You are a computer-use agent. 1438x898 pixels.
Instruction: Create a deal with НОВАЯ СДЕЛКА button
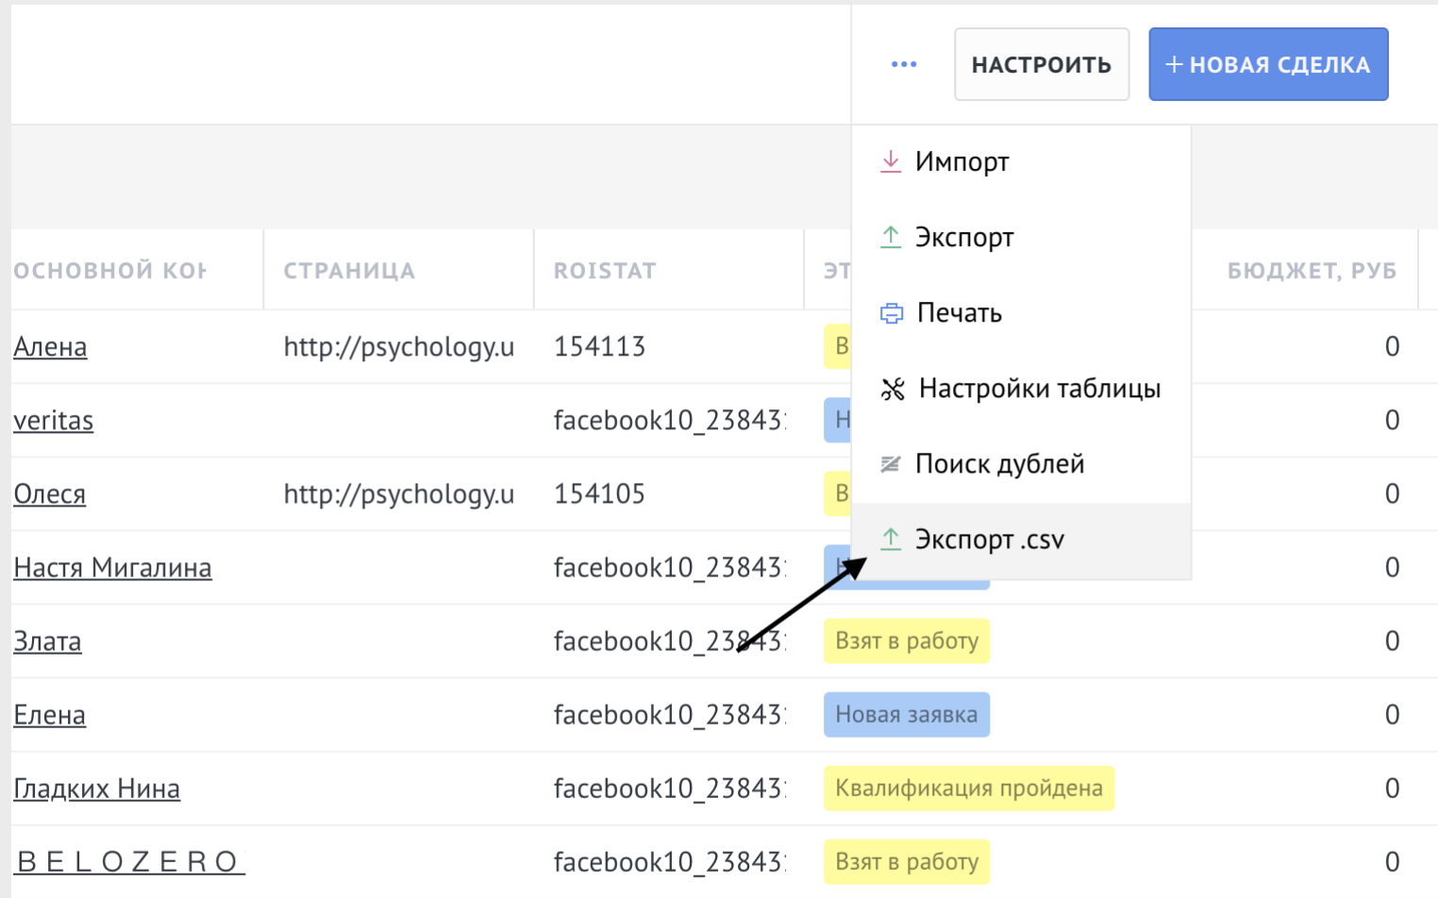(x=1267, y=64)
